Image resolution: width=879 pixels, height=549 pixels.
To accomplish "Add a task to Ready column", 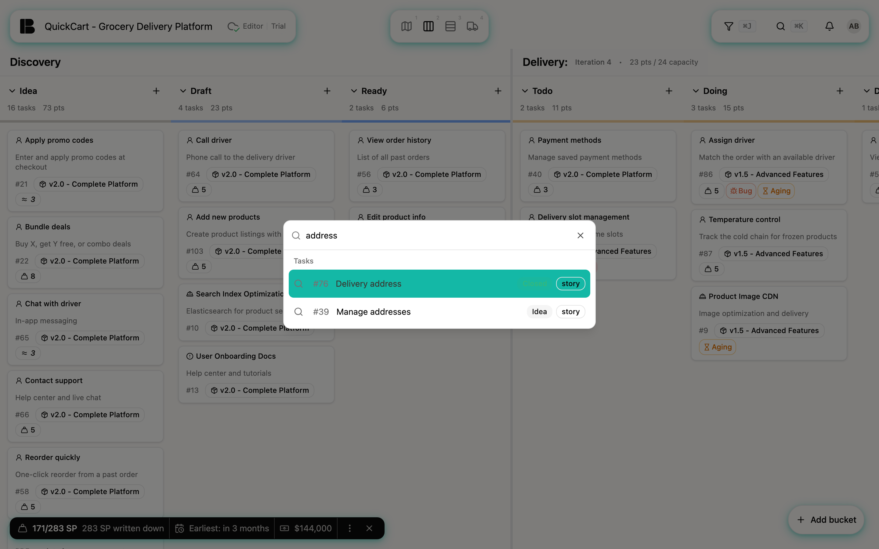I will [x=498, y=91].
